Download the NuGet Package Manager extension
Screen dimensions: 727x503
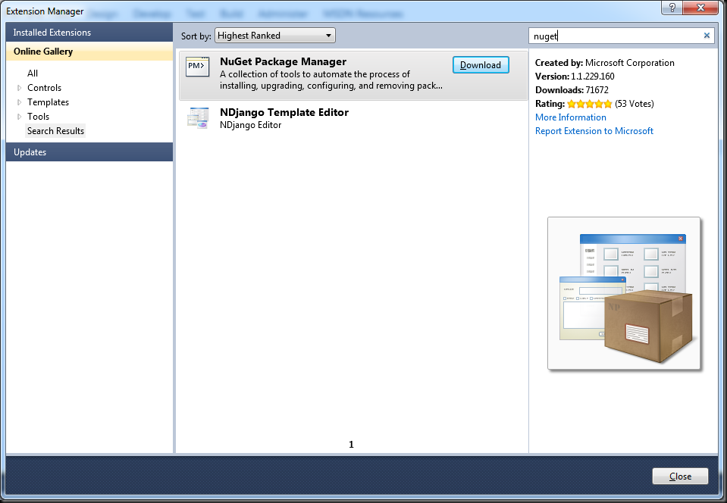point(481,65)
